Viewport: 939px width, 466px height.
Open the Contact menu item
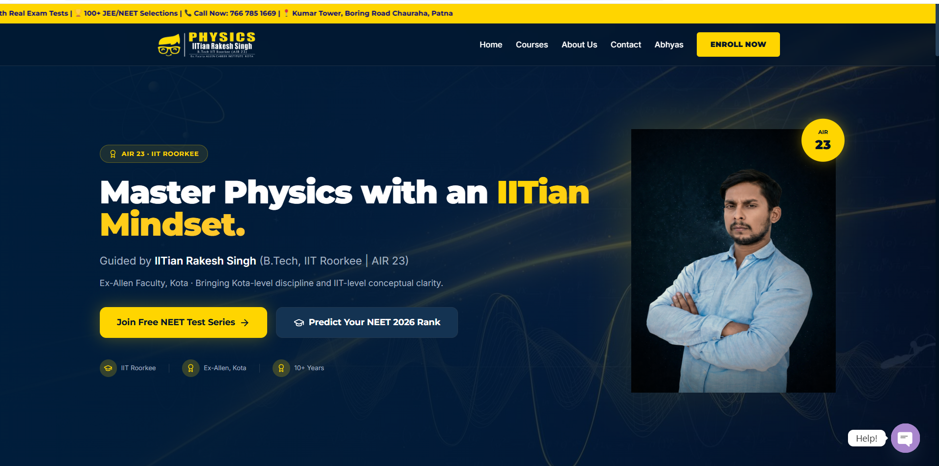[x=626, y=44]
